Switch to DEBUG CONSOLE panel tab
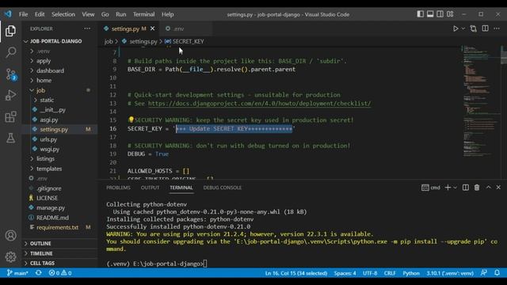507x285 pixels. click(x=222, y=188)
